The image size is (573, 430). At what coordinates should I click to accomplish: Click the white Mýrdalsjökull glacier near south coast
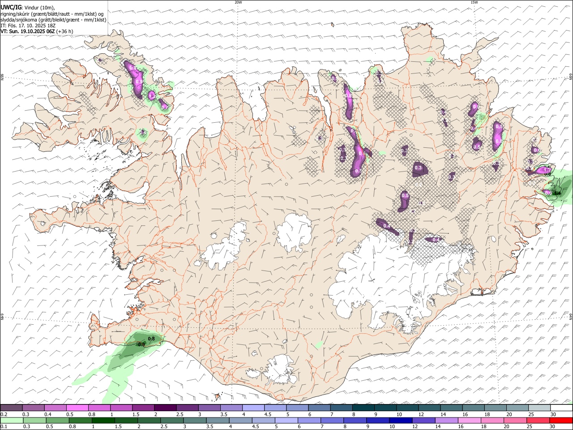(x=281, y=370)
